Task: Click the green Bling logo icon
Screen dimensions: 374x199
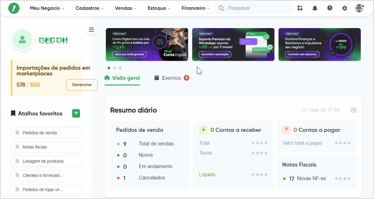Action: tap(14, 8)
